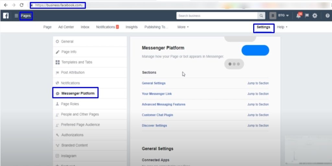Open the Page tab
This screenshot has height=166, width=332.
[x=47, y=27]
